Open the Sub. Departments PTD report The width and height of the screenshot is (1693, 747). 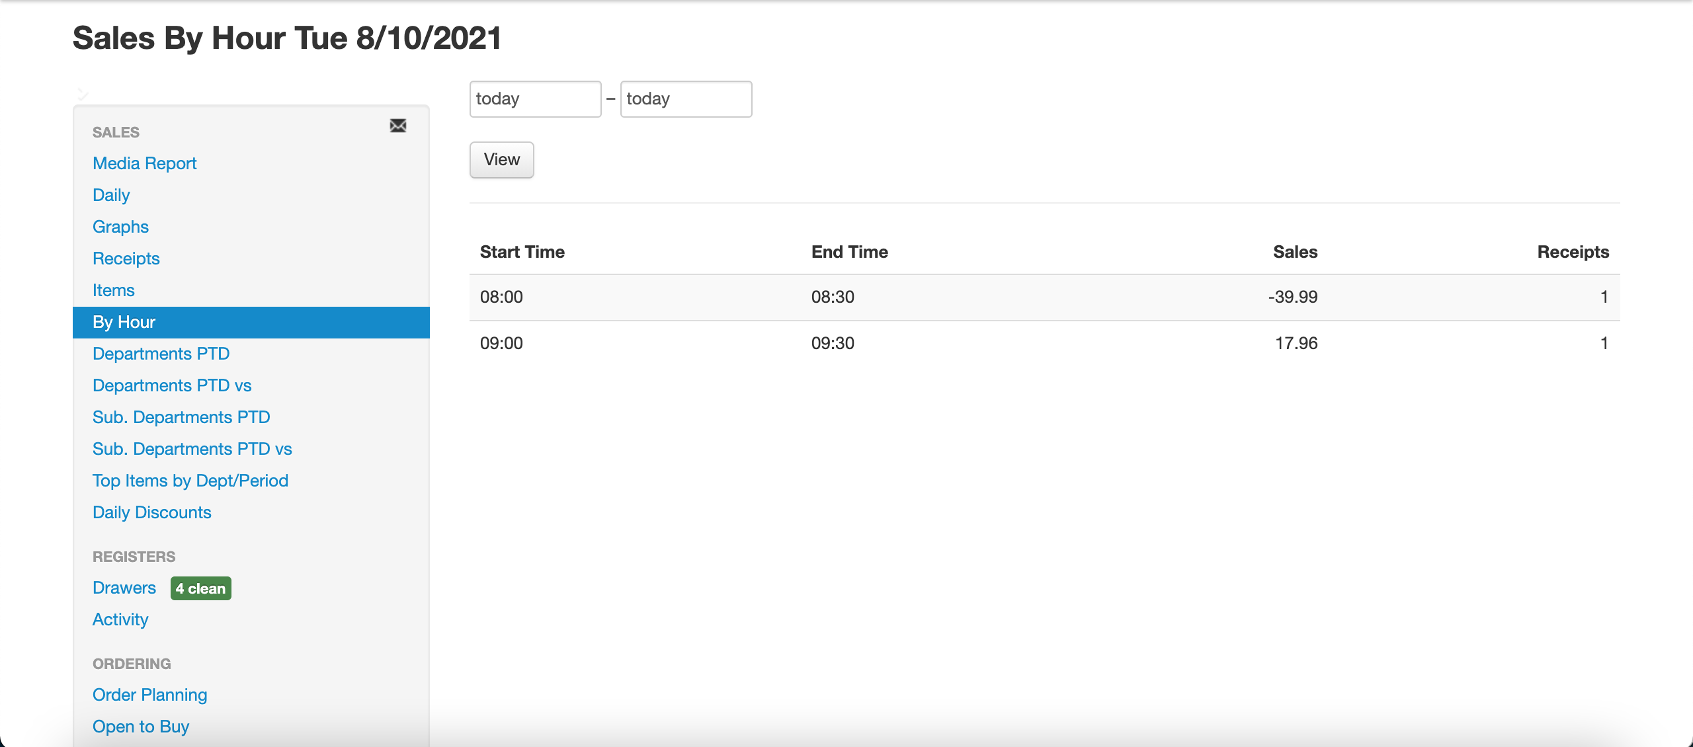(x=181, y=417)
